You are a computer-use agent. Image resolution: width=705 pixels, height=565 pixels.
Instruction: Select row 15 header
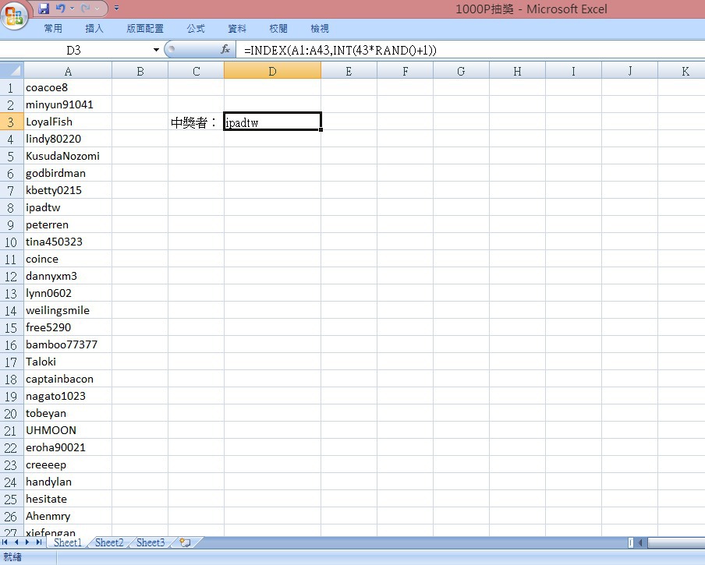click(11, 327)
